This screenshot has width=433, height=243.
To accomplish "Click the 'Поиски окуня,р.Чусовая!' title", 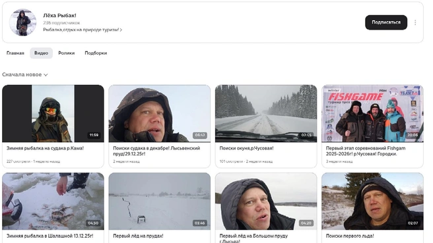I will coord(246,148).
